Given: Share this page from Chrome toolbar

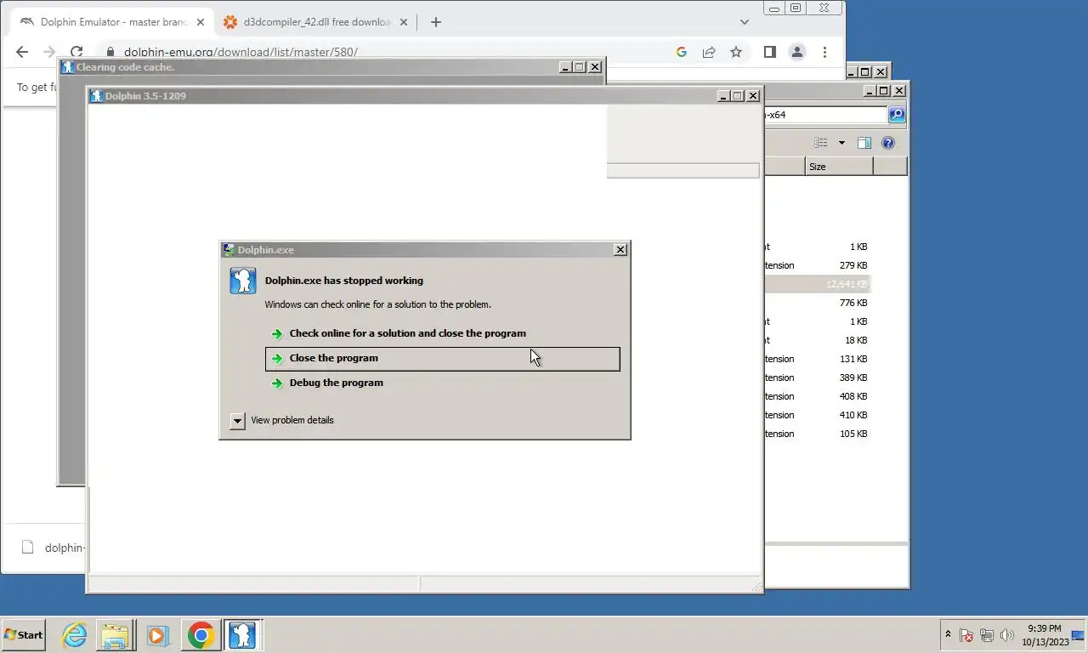Looking at the screenshot, I should tap(709, 52).
